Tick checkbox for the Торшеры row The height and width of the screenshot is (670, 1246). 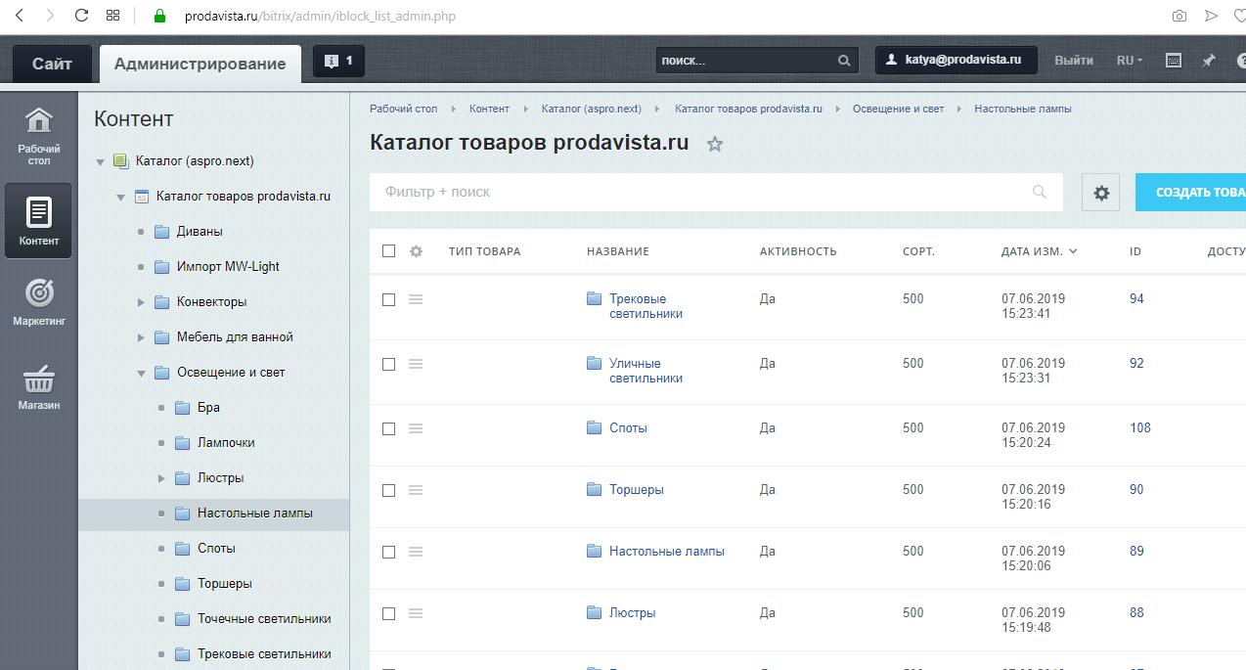[x=388, y=490]
